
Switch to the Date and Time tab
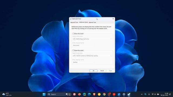coord(74,22)
